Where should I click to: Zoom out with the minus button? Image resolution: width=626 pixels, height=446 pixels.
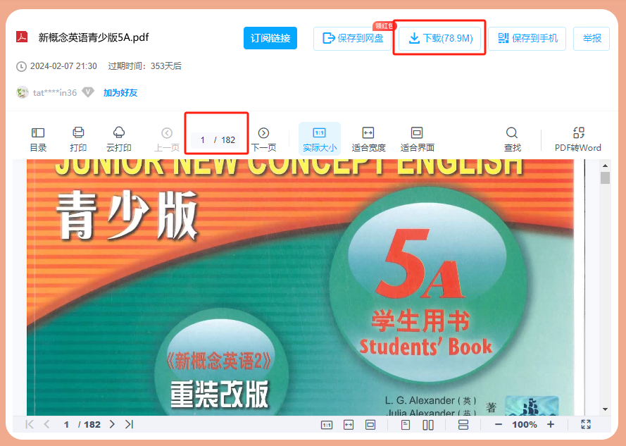pyautogui.click(x=499, y=424)
